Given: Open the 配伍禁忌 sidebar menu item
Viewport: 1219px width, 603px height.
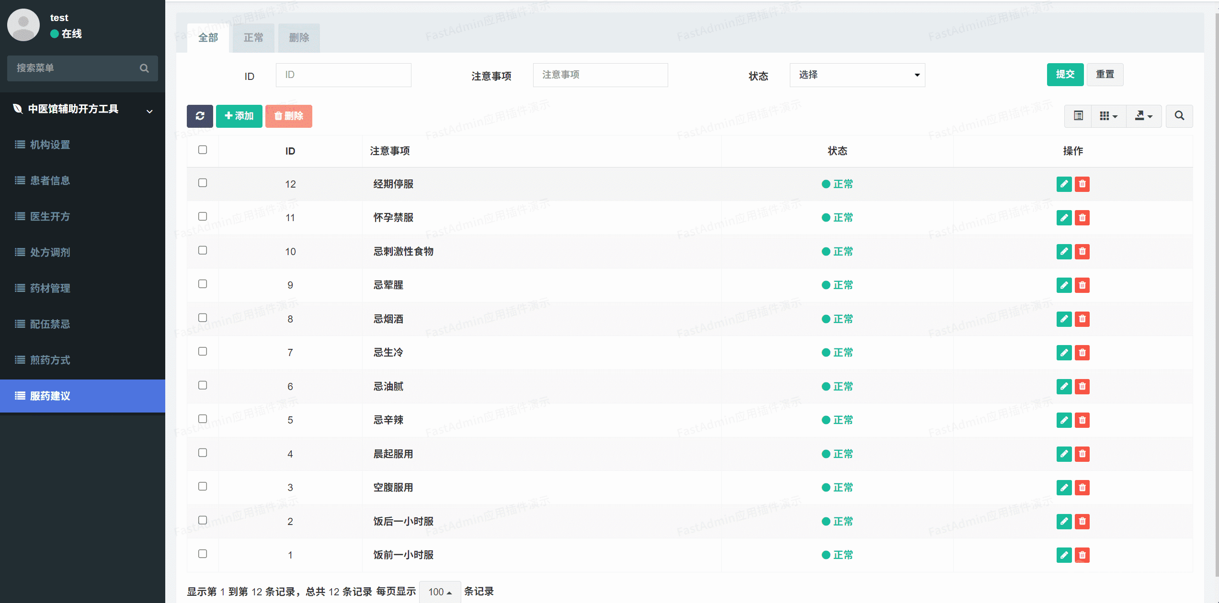Looking at the screenshot, I should click(x=50, y=324).
